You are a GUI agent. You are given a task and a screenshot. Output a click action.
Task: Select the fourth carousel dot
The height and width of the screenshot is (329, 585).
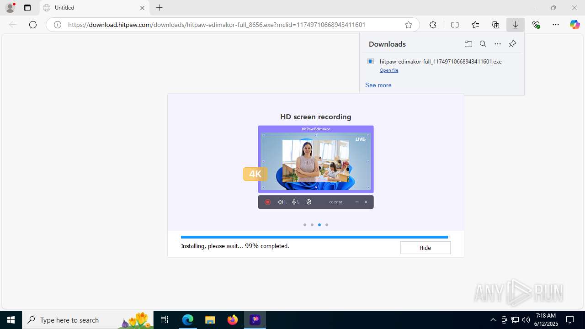pos(327,225)
